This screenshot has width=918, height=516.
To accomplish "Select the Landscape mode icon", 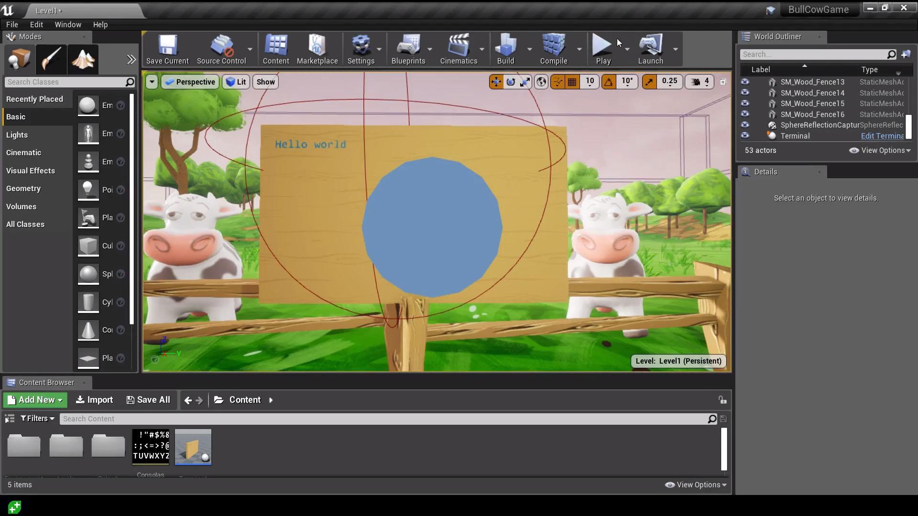I will click(x=83, y=60).
